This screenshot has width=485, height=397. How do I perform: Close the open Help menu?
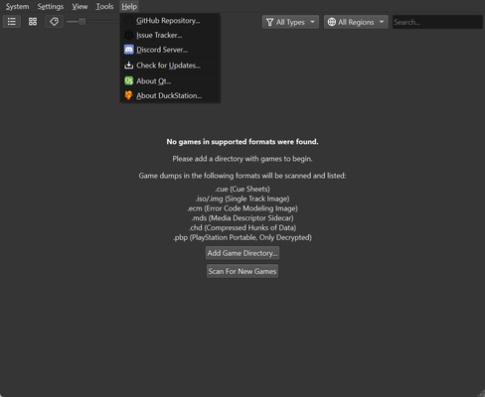pyautogui.click(x=129, y=6)
